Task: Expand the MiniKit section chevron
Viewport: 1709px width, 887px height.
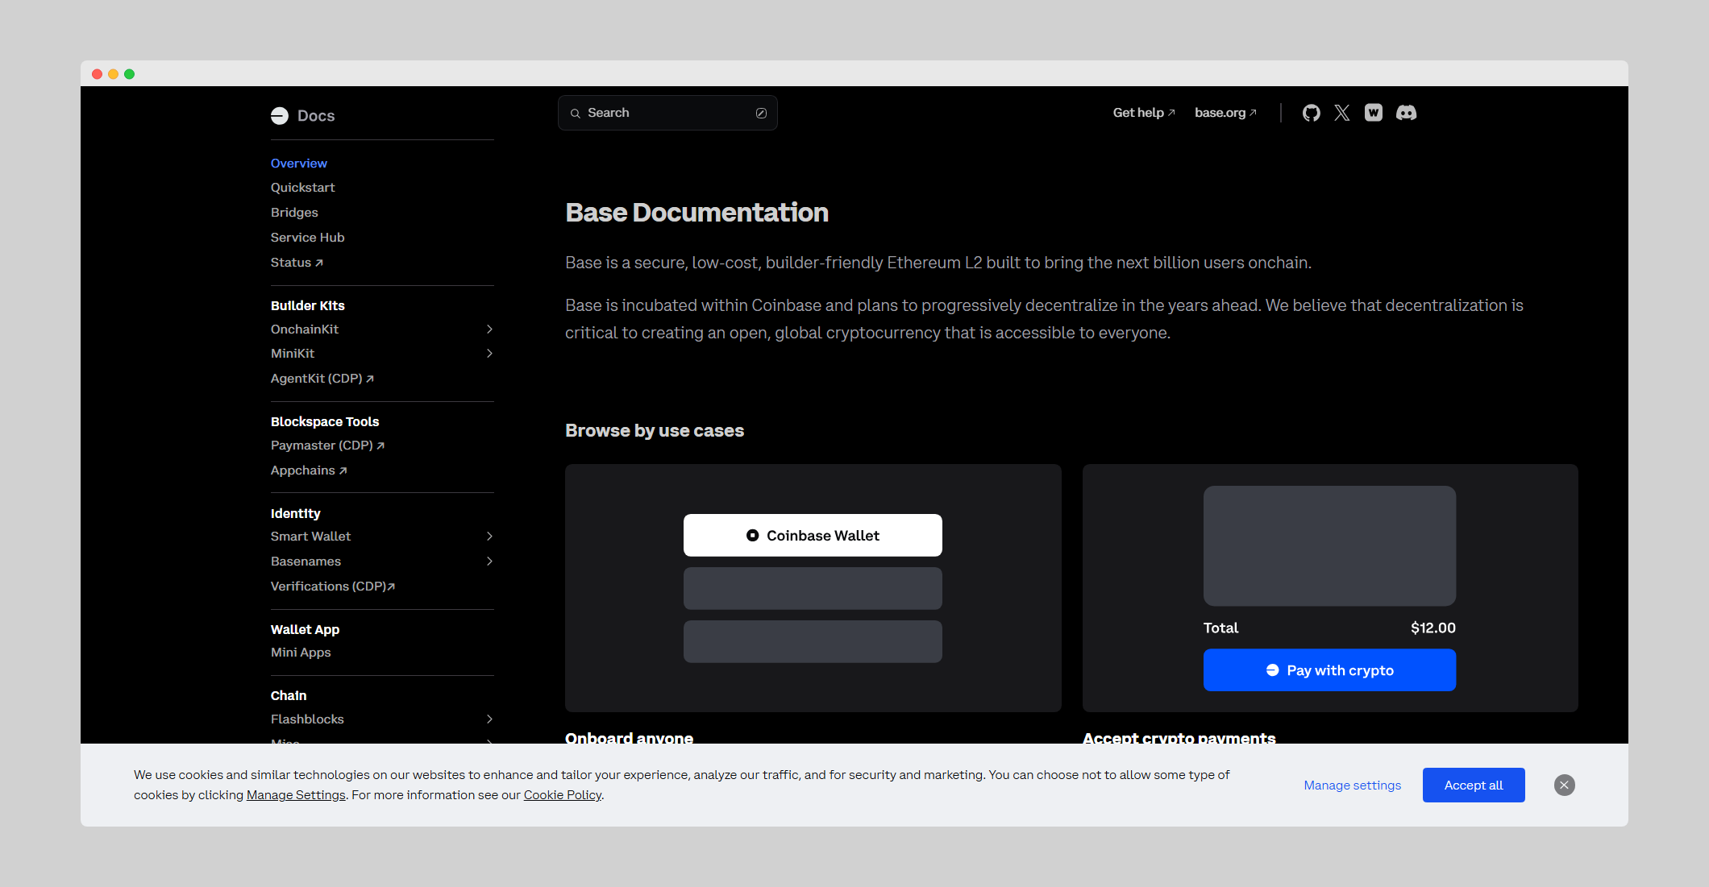Action: (x=489, y=354)
